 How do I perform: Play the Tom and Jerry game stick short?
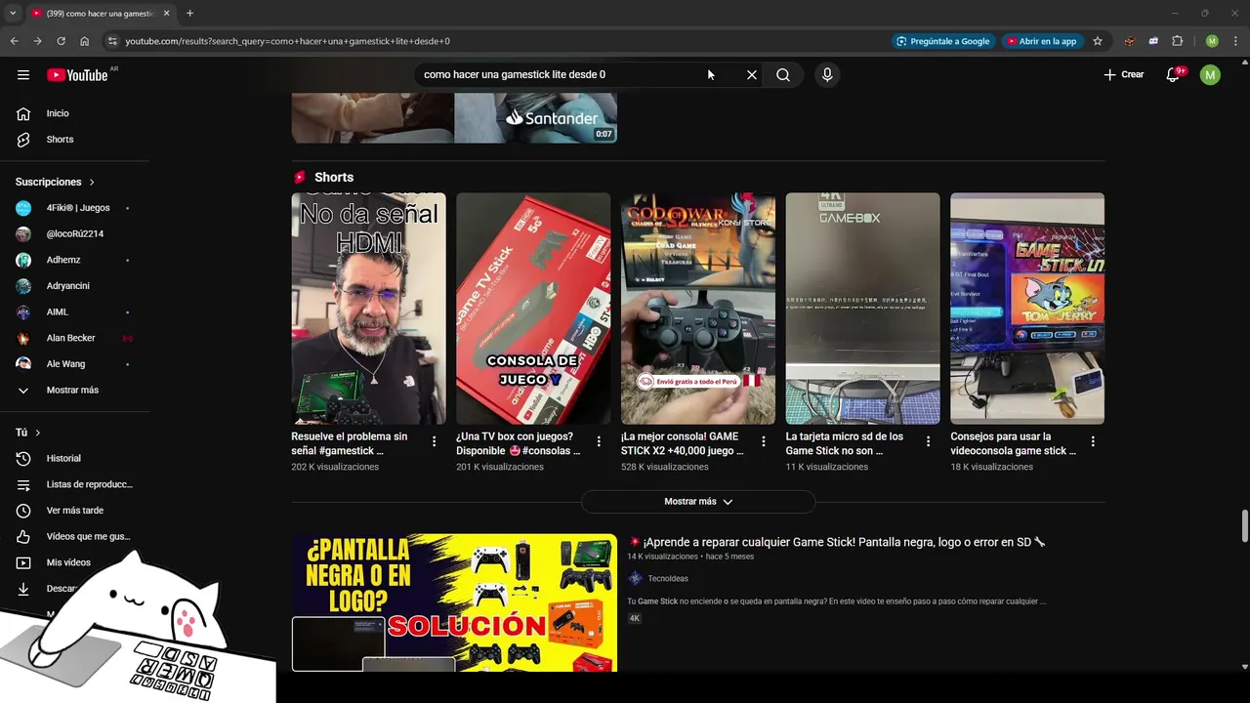(1027, 309)
